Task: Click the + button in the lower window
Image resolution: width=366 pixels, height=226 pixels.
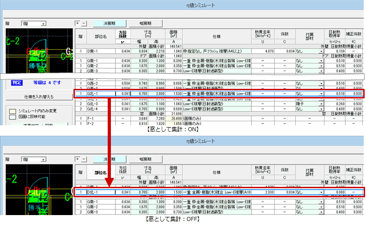Action: click(78, 159)
